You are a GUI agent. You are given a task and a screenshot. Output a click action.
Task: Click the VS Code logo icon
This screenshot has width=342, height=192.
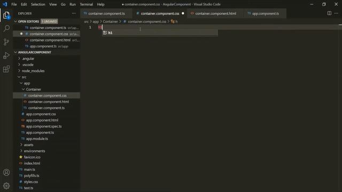click(5, 4)
